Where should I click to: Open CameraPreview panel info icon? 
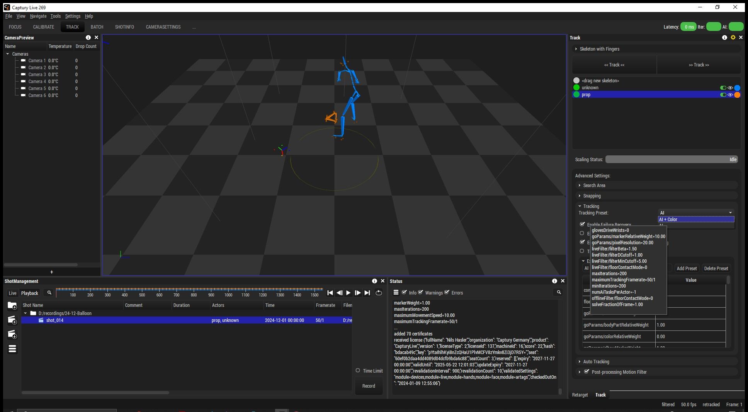(x=88, y=37)
